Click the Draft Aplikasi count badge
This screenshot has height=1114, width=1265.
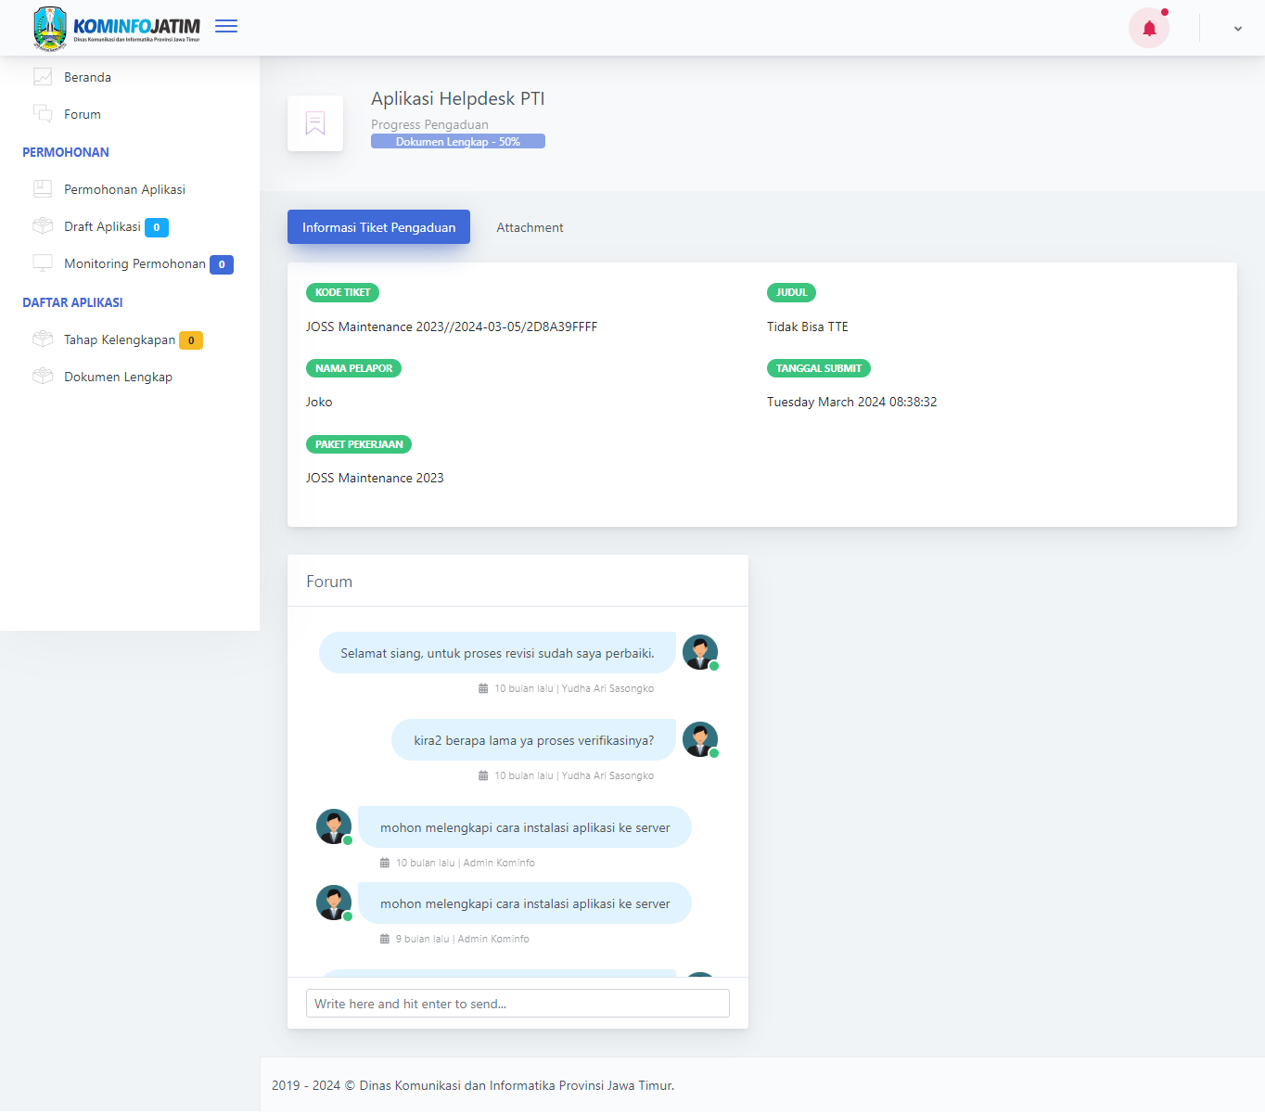157,227
